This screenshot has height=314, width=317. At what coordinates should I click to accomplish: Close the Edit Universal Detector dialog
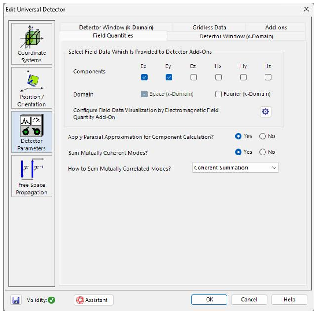coord(306,9)
